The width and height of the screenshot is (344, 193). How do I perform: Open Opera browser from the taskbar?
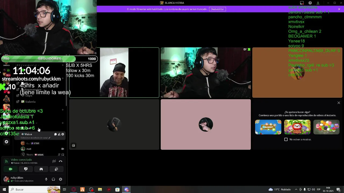(73, 190)
